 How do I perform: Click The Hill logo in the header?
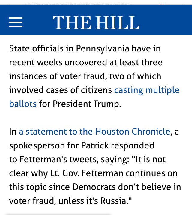(96, 22)
